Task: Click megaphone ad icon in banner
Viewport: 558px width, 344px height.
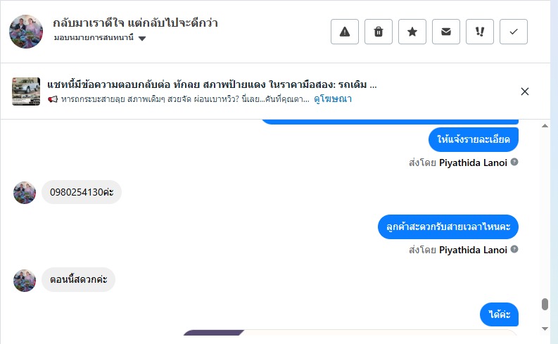Action: [53, 100]
